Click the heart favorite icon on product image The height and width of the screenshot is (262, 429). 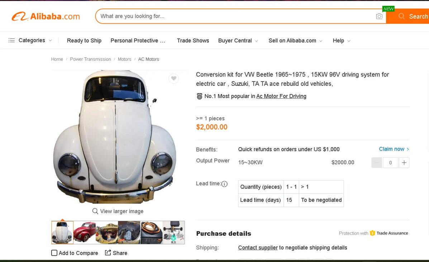(x=173, y=79)
